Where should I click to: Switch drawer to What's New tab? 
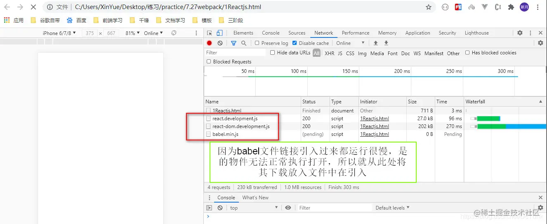[x=255, y=198]
